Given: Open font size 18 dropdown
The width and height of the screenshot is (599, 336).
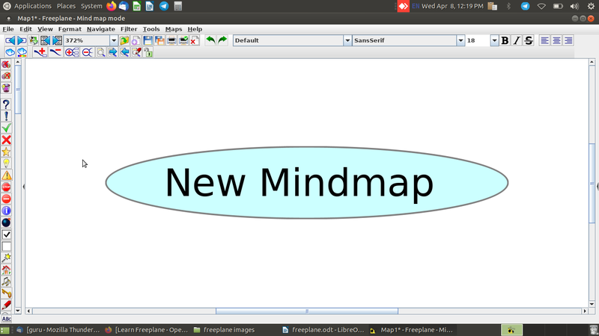Looking at the screenshot, I should 494,40.
